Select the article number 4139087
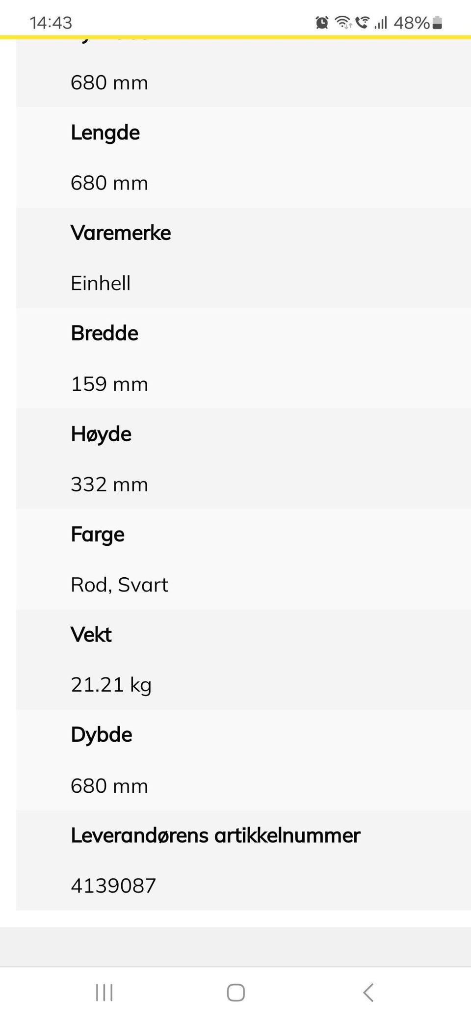This screenshot has height=1021, width=471. (x=113, y=886)
